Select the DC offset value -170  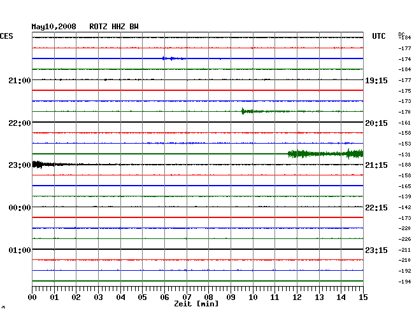pos(404,112)
